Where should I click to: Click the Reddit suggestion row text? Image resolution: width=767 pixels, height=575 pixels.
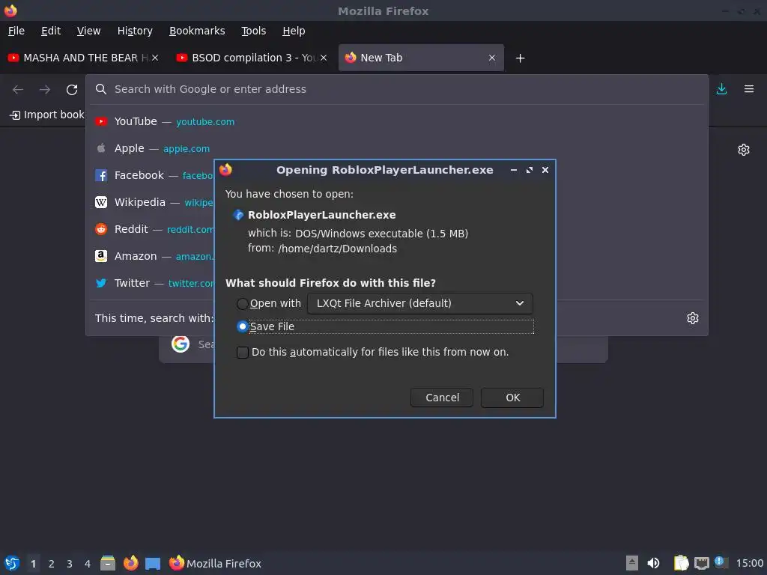point(131,229)
